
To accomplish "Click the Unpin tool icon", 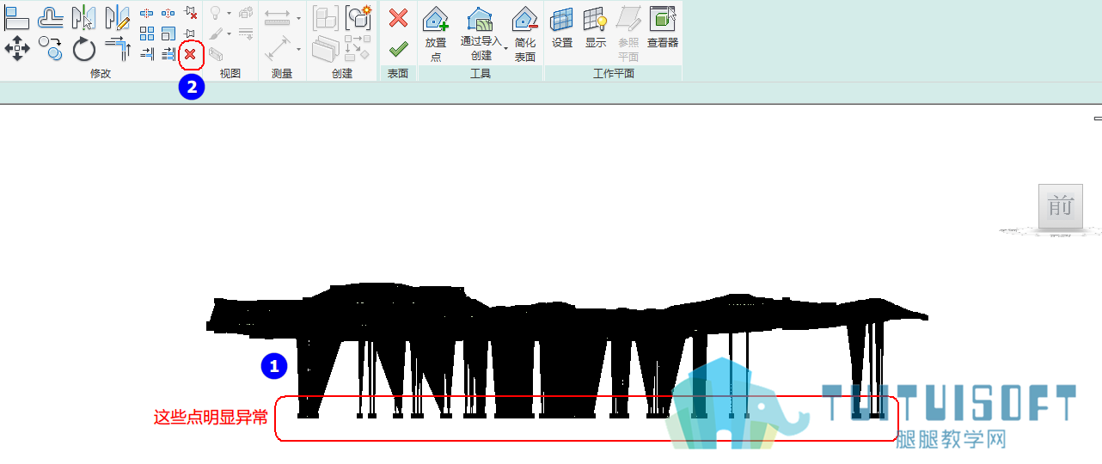I will (190, 12).
